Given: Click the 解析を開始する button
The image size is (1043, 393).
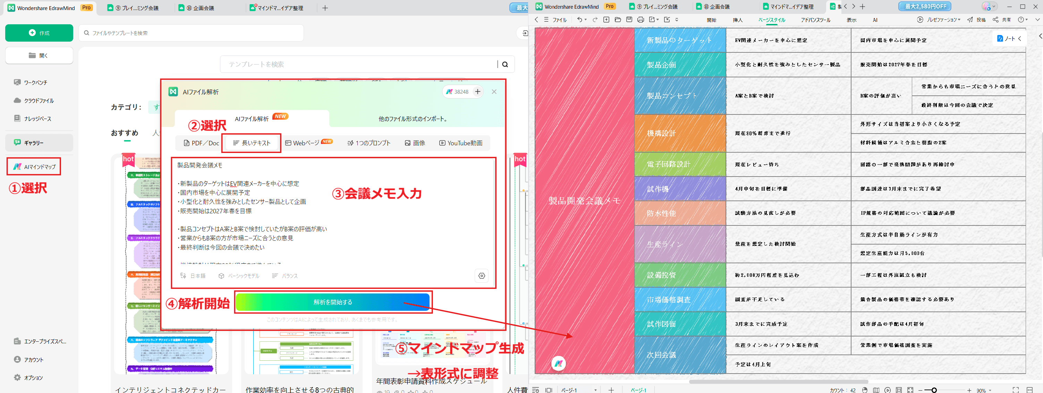Looking at the screenshot, I should (332, 302).
